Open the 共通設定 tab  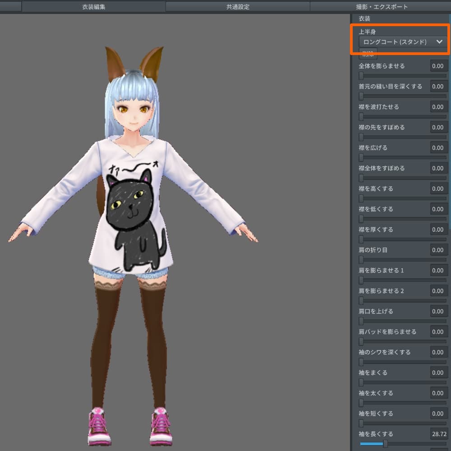238,7
